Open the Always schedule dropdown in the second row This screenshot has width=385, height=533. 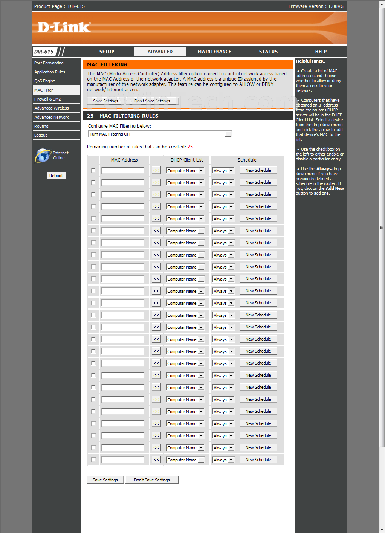pos(223,183)
